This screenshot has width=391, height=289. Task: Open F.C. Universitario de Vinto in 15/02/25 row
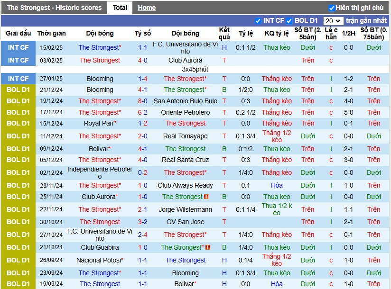tap(185, 48)
